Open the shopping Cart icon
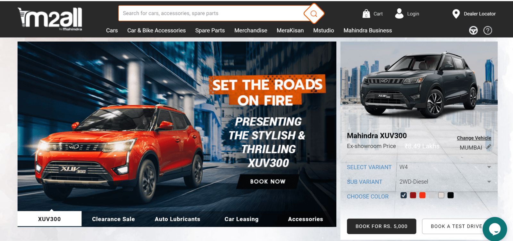Viewport: 513px width, 241px height. pyautogui.click(x=366, y=13)
